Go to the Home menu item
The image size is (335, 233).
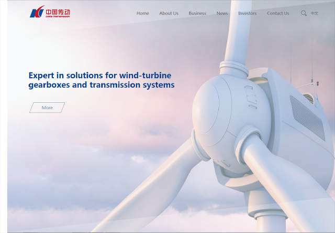[143, 13]
